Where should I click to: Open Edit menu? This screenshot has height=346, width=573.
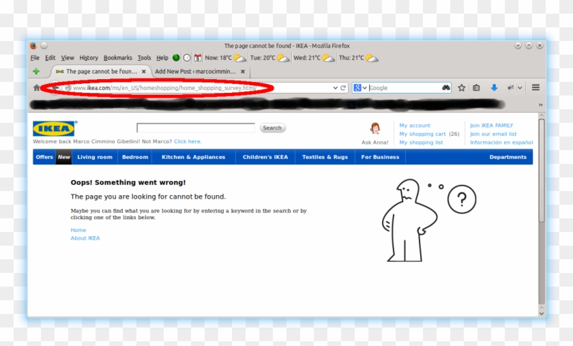tap(50, 58)
